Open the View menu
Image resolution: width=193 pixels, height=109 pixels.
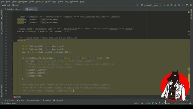[x=14, y=2]
